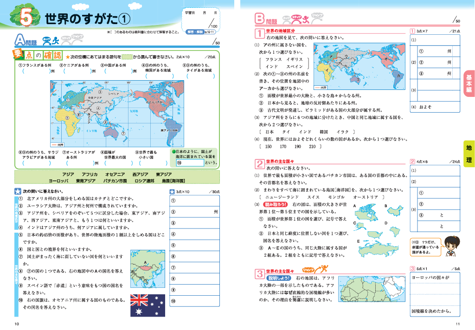Click blank ⑩ inside the green 日本のように box
This screenshot has height=330, width=475.
pyautogui.click(x=190, y=163)
